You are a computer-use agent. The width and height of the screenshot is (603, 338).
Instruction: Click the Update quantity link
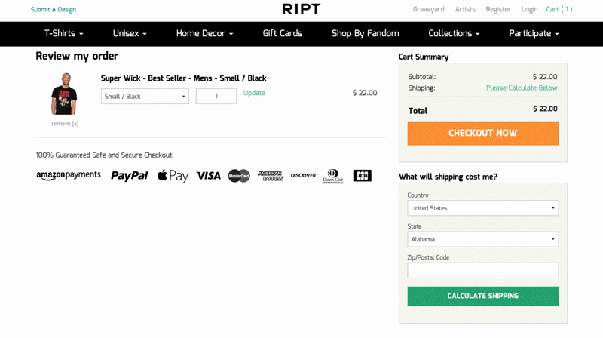coord(254,93)
